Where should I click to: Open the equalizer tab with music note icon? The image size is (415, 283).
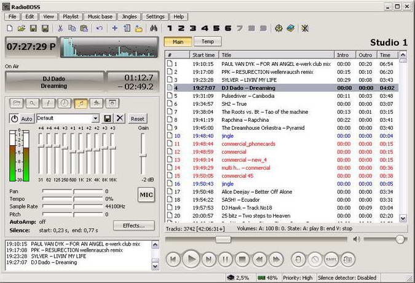(x=81, y=103)
